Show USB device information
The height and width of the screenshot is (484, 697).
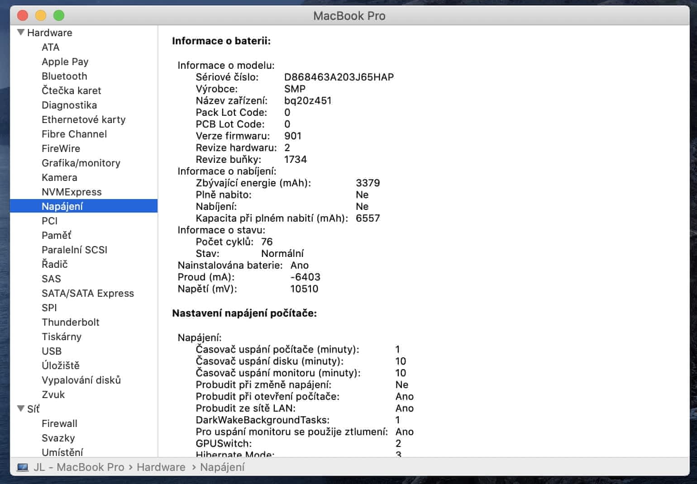(52, 351)
